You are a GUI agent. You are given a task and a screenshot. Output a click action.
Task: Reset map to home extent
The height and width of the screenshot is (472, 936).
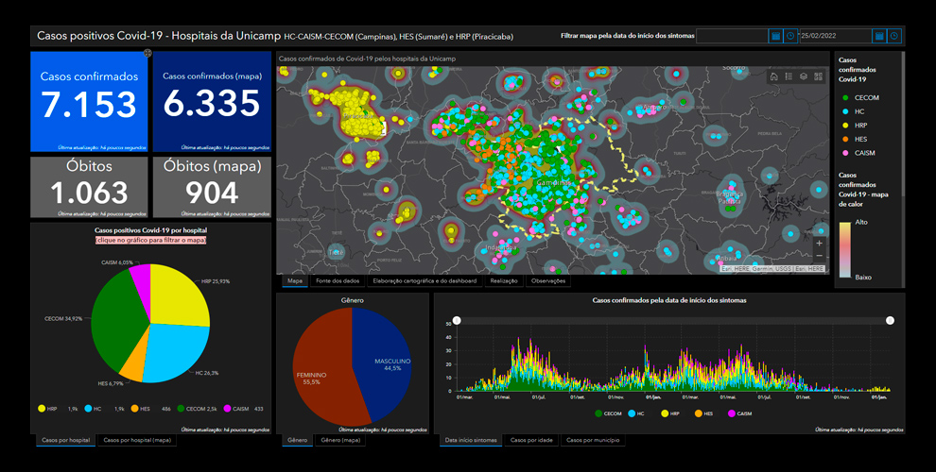pyautogui.click(x=773, y=76)
